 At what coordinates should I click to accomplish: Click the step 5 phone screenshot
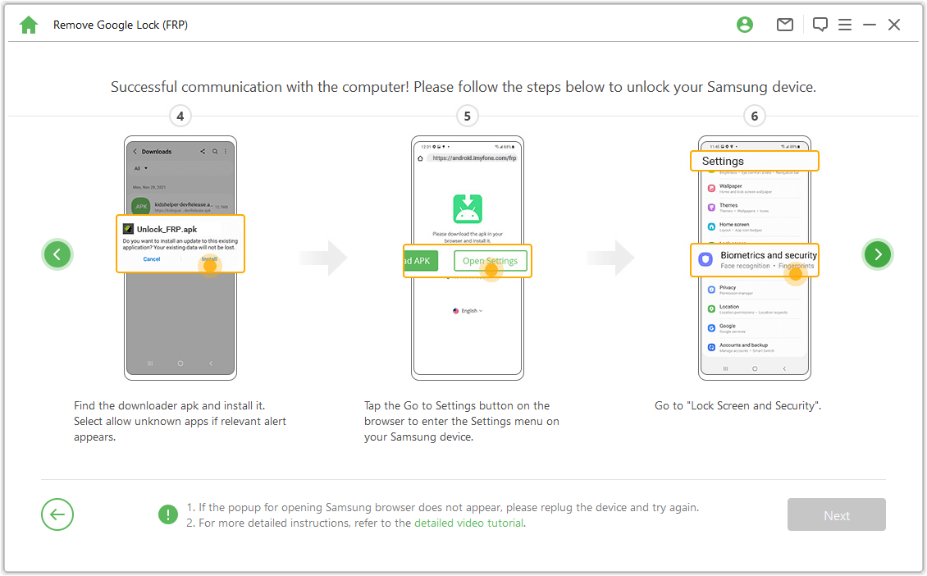[467, 258]
